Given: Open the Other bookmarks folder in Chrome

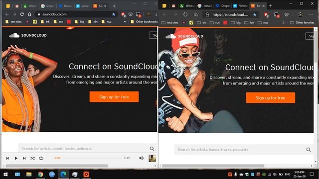Looking at the screenshot, I should pos(144,21).
